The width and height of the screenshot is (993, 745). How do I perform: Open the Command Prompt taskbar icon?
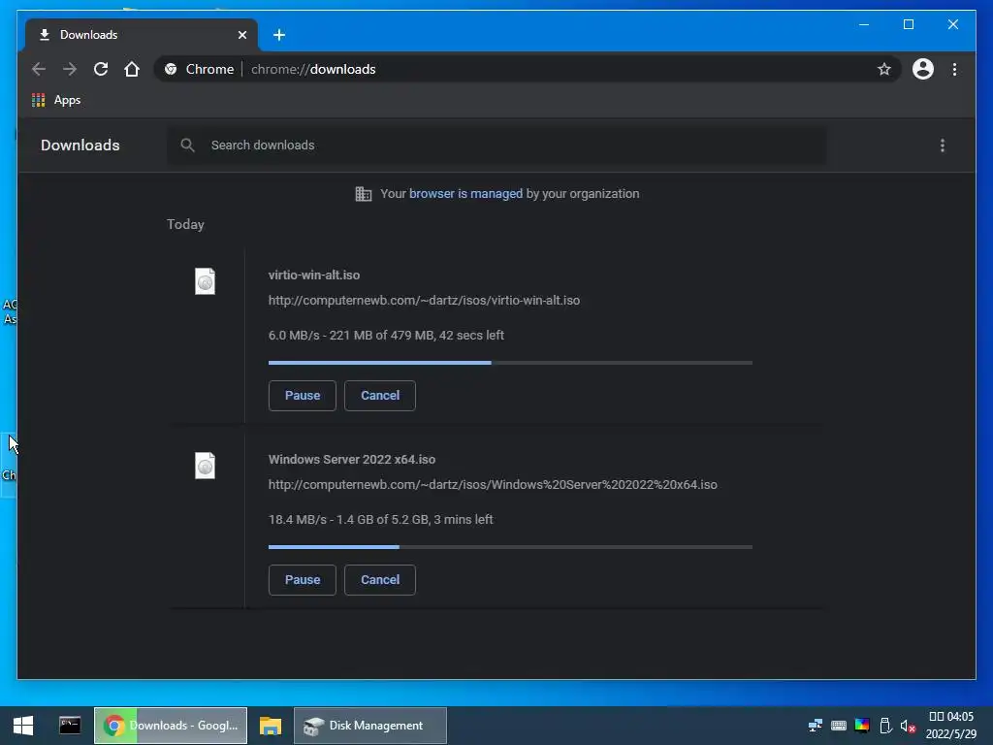[70, 726]
